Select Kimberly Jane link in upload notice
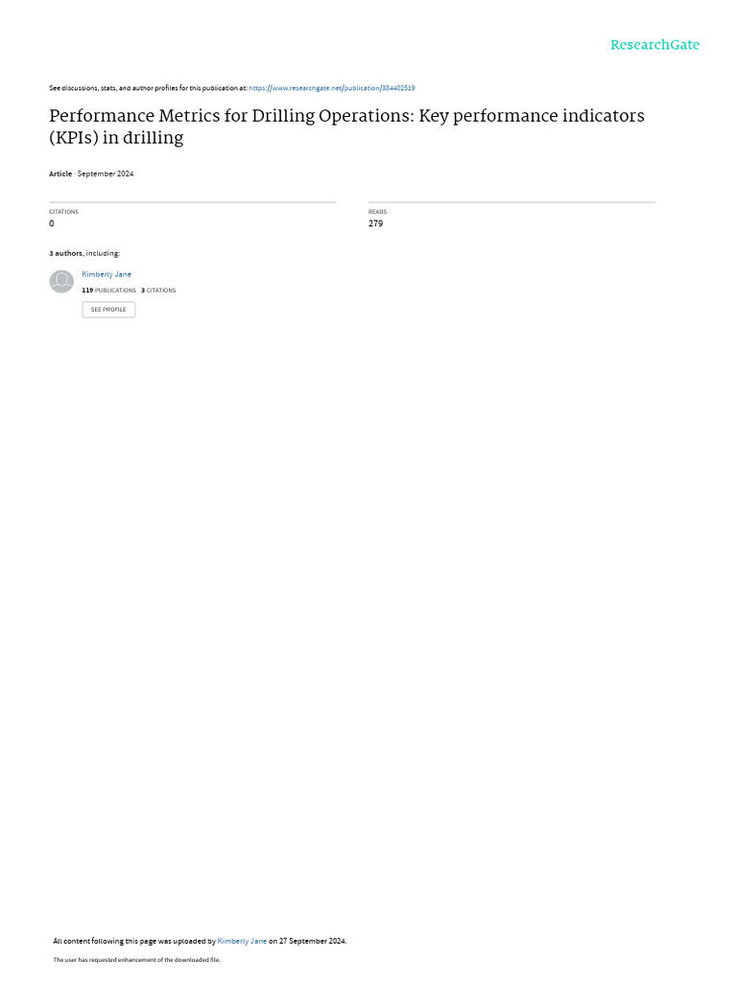The width and height of the screenshot is (737, 982). click(x=242, y=941)
